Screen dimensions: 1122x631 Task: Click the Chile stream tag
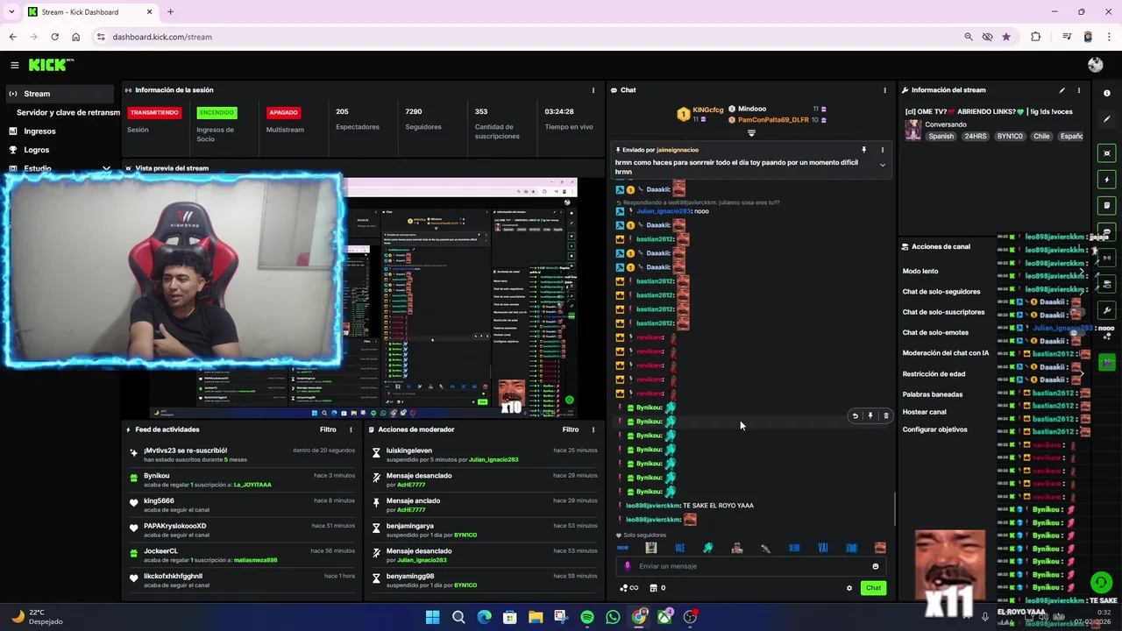[x=1041, y=137]
